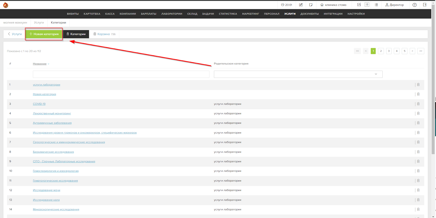Open the 'Лекарственный мониторинг' link
The height and width of the screenshot is (218, 436).
point(52,113)
